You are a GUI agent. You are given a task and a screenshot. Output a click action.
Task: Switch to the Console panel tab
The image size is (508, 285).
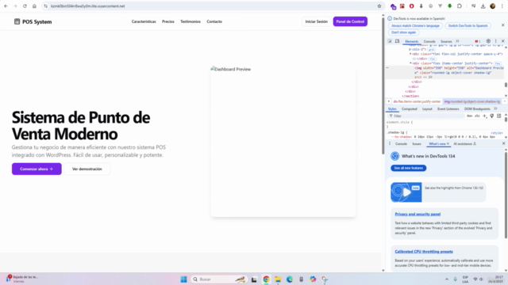pyautogui.click(x=429, y=42)
